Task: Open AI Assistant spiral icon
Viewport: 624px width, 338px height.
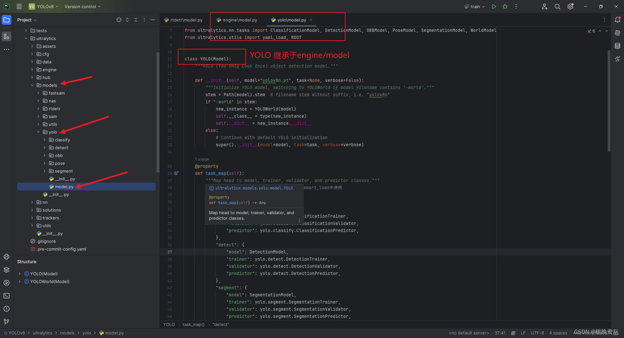Action: (617, 33)
